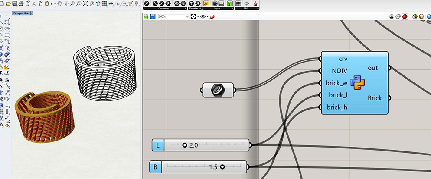Click the sketch pencil icon in canvas toolbar
Viewport: 431px width, 179px height.
(x=212, y=16)
